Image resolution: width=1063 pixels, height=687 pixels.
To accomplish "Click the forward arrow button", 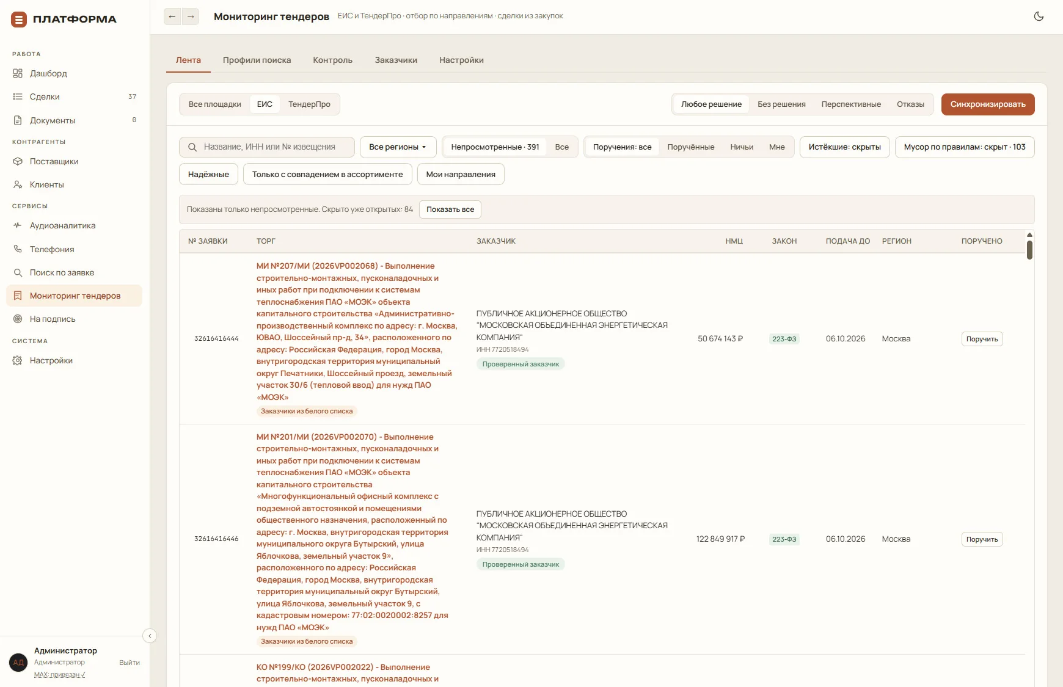I will [x=191, y=16].
